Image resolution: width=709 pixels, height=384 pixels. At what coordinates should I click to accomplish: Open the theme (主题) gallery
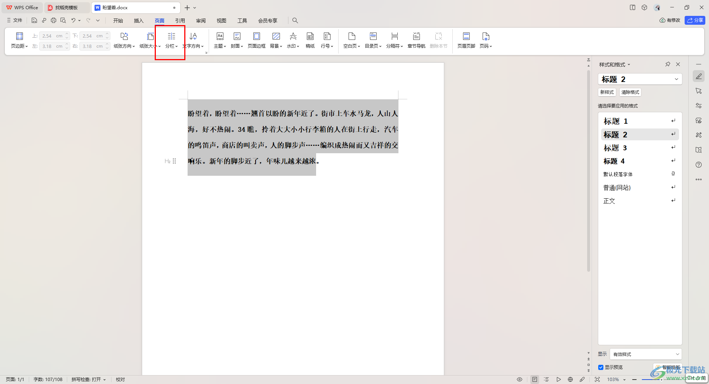pyautogui.click(x=220, y=40)
